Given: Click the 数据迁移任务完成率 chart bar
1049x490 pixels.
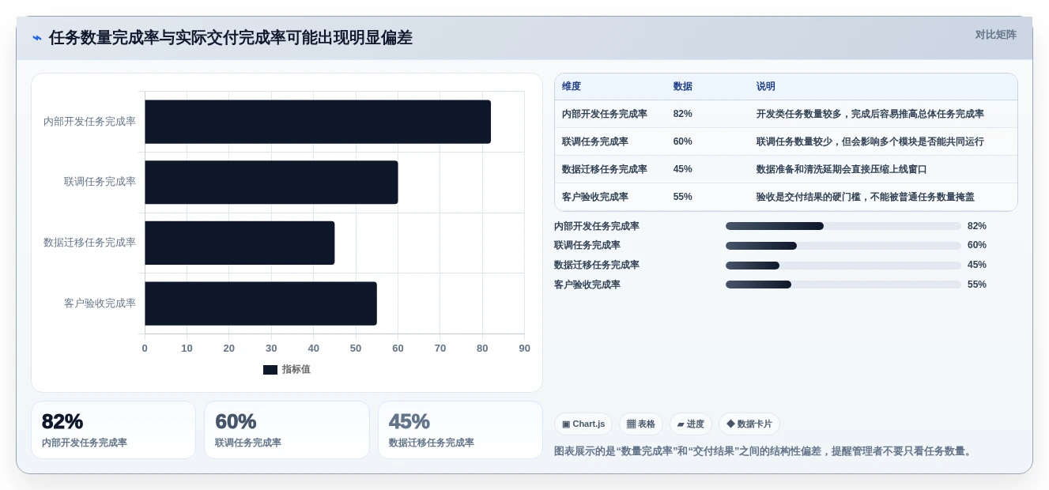Looking at the screenshot, I should pos(240,243).
